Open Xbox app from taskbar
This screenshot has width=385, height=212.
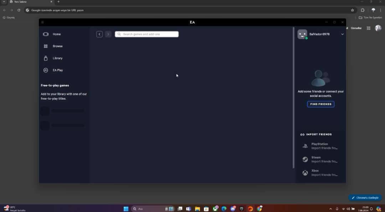[x=215, y=209]
